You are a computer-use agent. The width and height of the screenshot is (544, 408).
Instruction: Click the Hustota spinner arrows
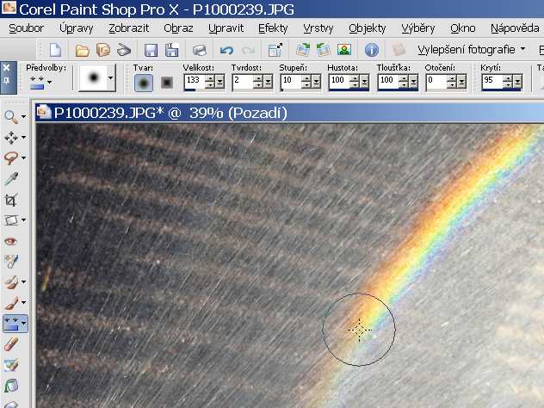355,82
